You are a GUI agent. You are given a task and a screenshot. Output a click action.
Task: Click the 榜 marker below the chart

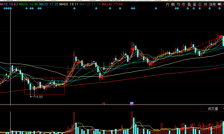[x=132, y=103]
